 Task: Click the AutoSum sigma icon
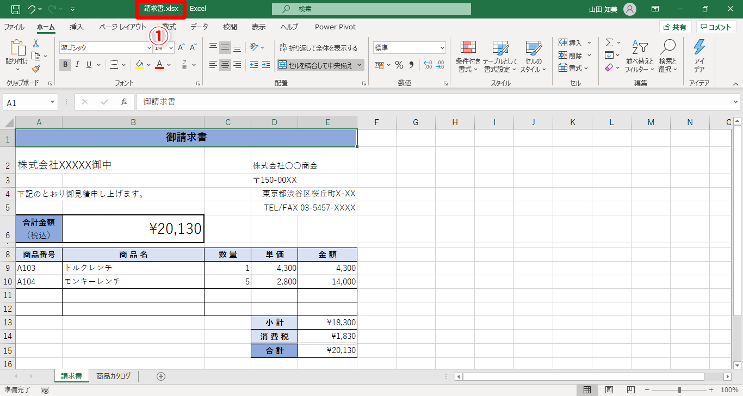pos(609,42)
